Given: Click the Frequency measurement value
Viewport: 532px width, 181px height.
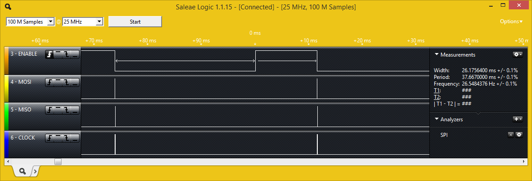Looking at the screenshot, I should [489, 83].
